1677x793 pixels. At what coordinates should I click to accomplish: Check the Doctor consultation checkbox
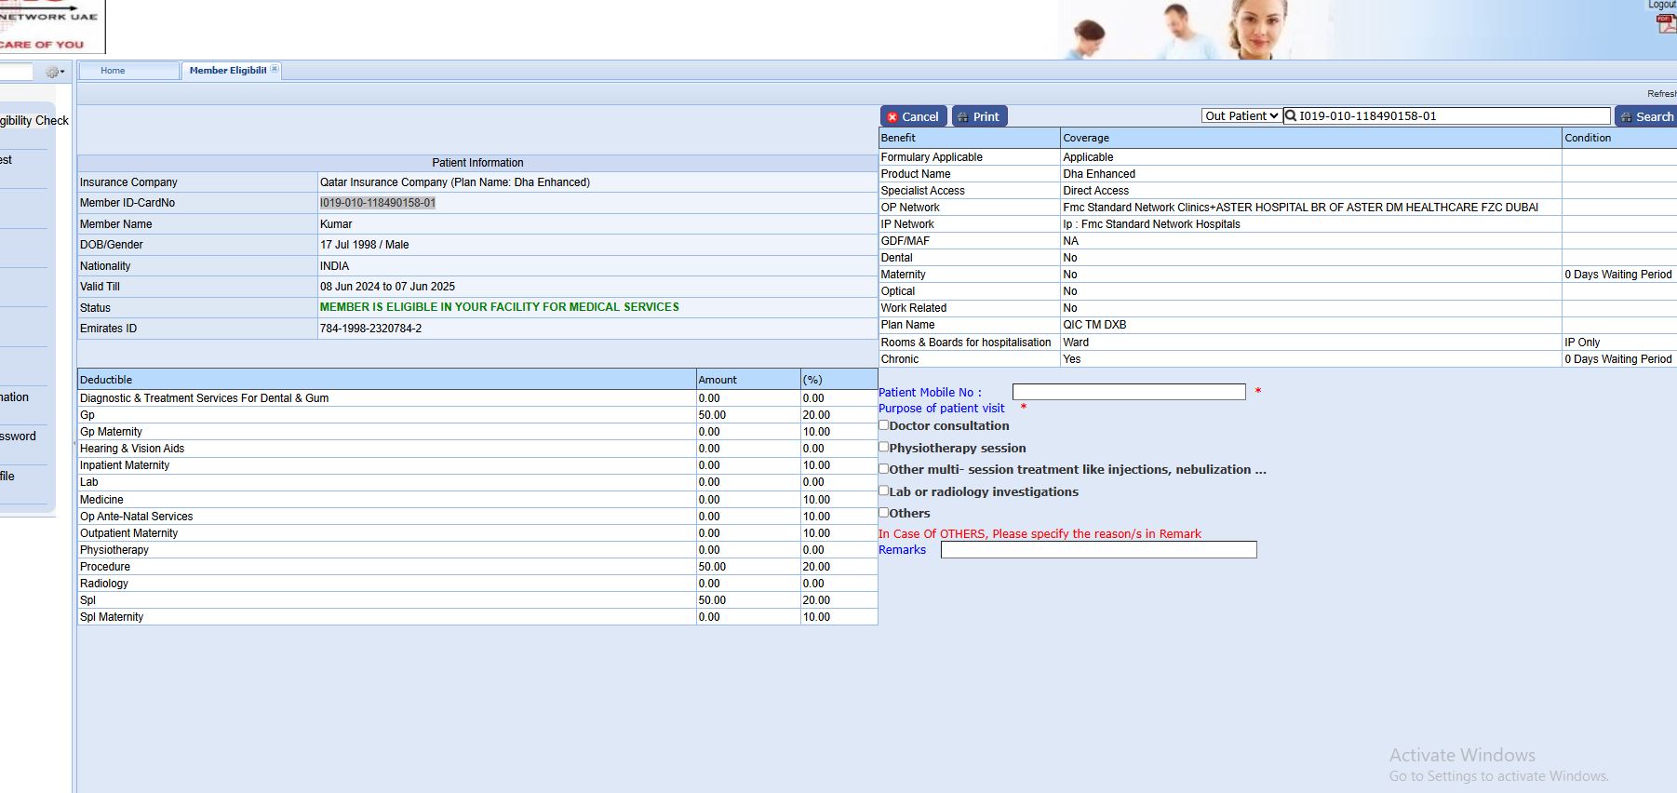click(884, 425)
